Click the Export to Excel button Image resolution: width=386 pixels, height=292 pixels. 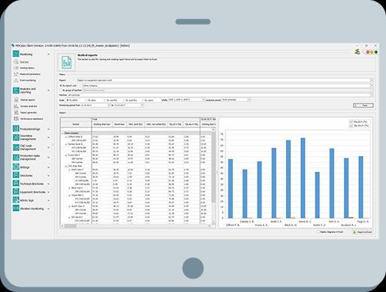[362, 232]
